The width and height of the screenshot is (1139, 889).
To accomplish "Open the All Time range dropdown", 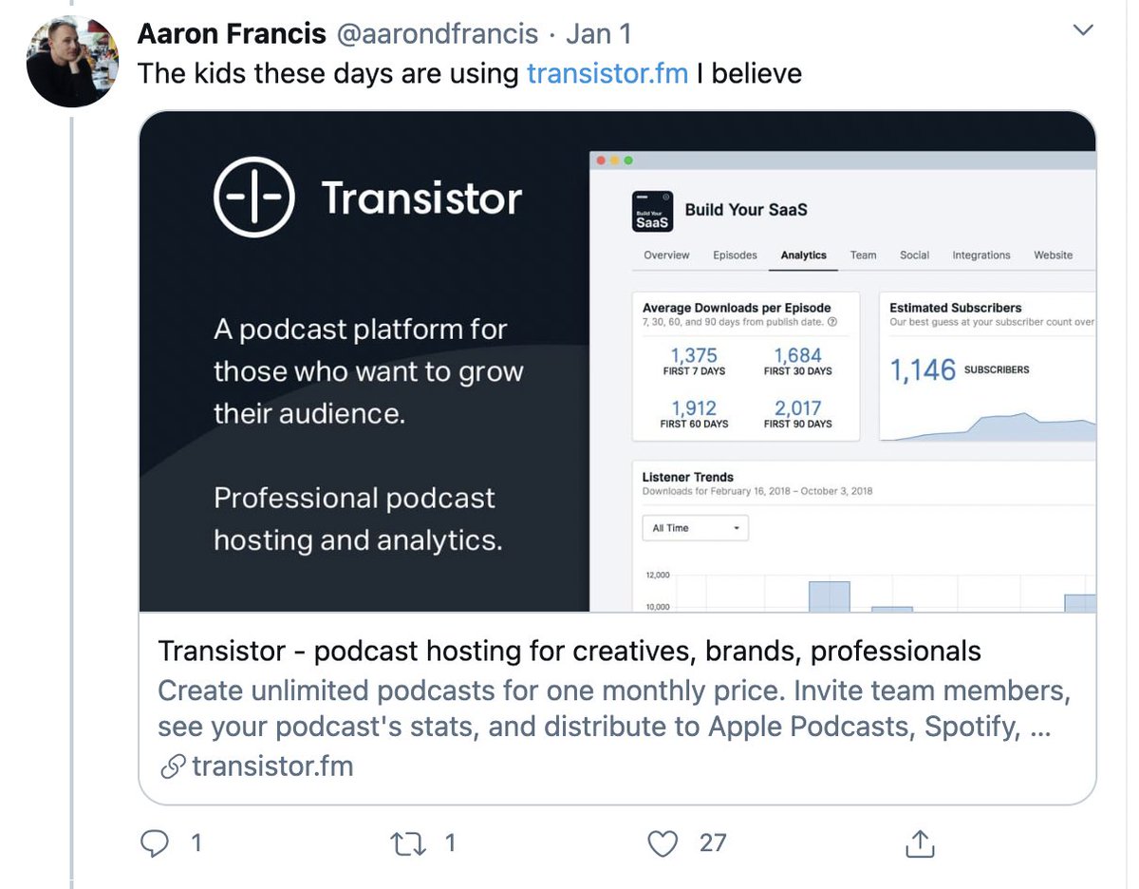I will [x=695, y=528].
